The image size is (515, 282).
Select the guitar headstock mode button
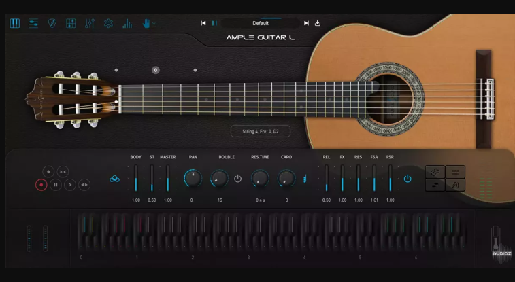point(435,171)
